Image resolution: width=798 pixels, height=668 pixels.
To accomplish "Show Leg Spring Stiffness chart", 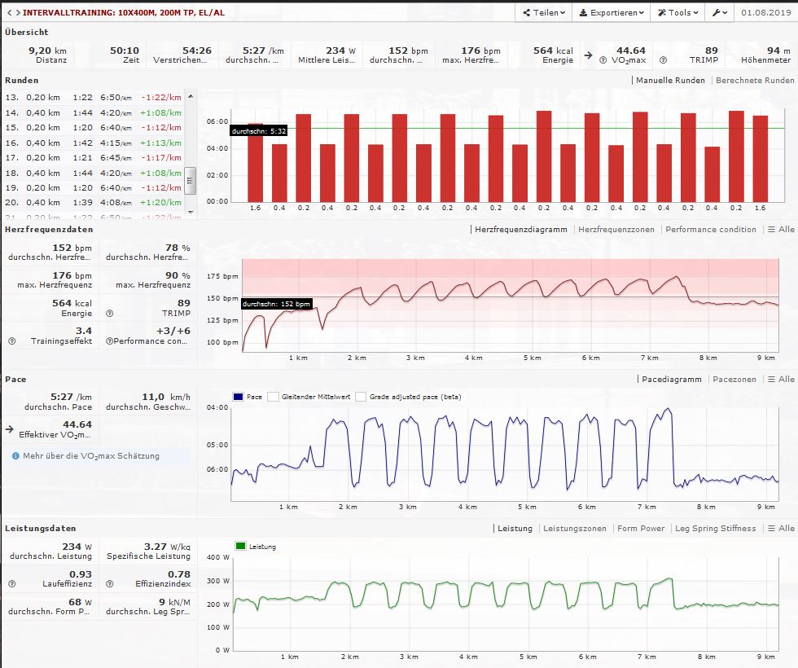I will tap(715, 529).
